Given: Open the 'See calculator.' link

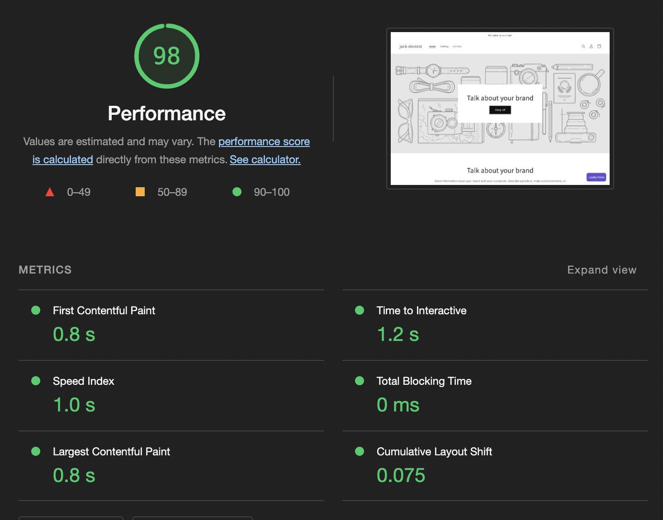Looking at the screenshot, I should coord(265,160).
